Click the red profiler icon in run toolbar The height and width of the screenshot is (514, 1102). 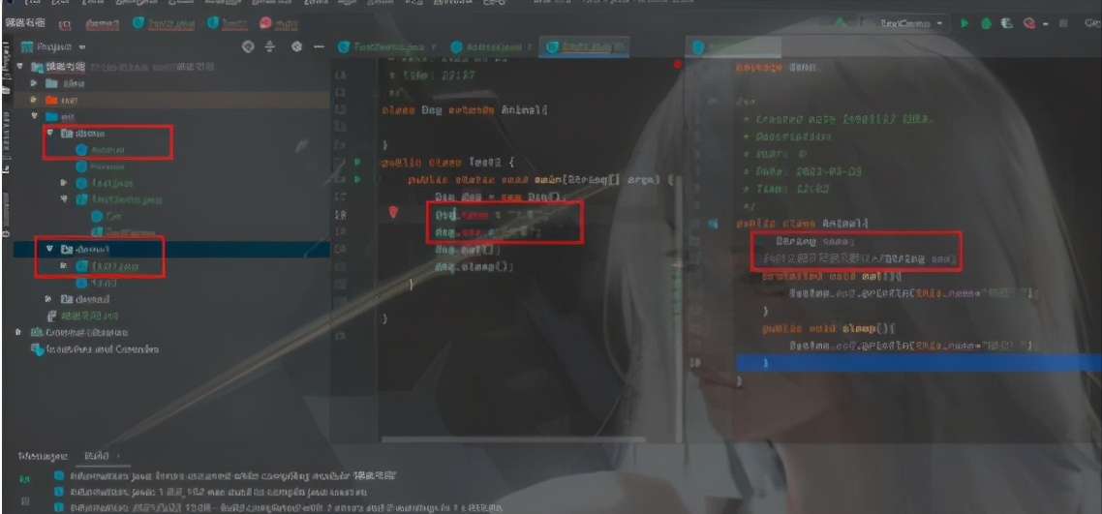pos(1029,23)
